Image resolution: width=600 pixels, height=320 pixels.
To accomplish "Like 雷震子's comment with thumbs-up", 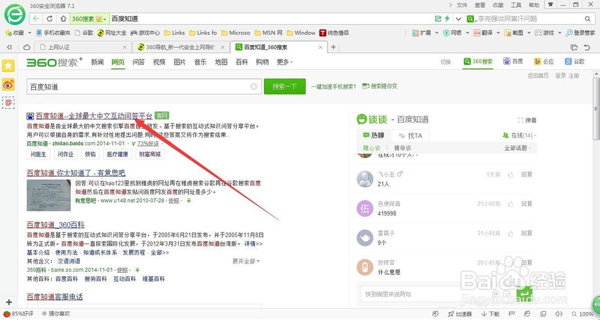I will point(511,234).
